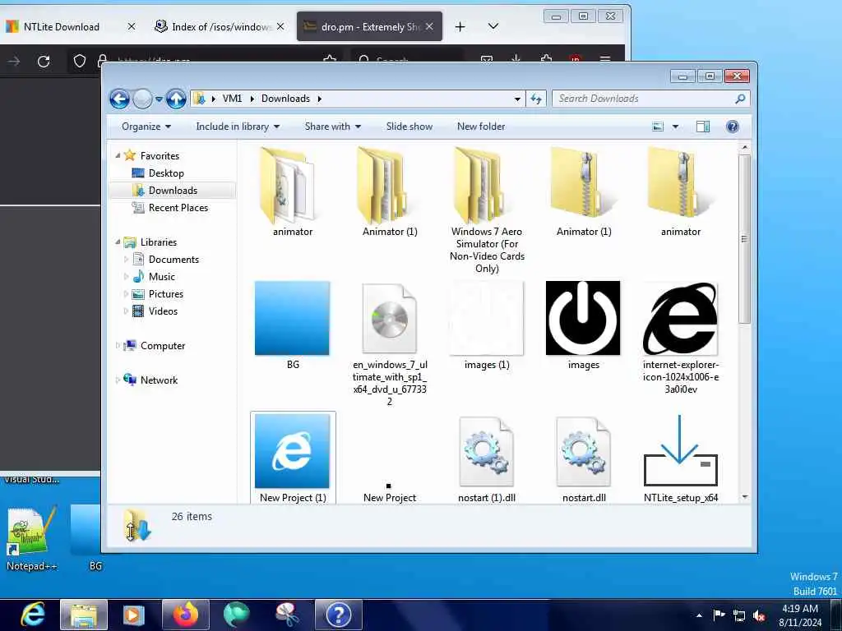This screenshot has width=842, height=631.
Task: Select the en_windows_7_ultimate ISO file
Action: click(390, 344)
